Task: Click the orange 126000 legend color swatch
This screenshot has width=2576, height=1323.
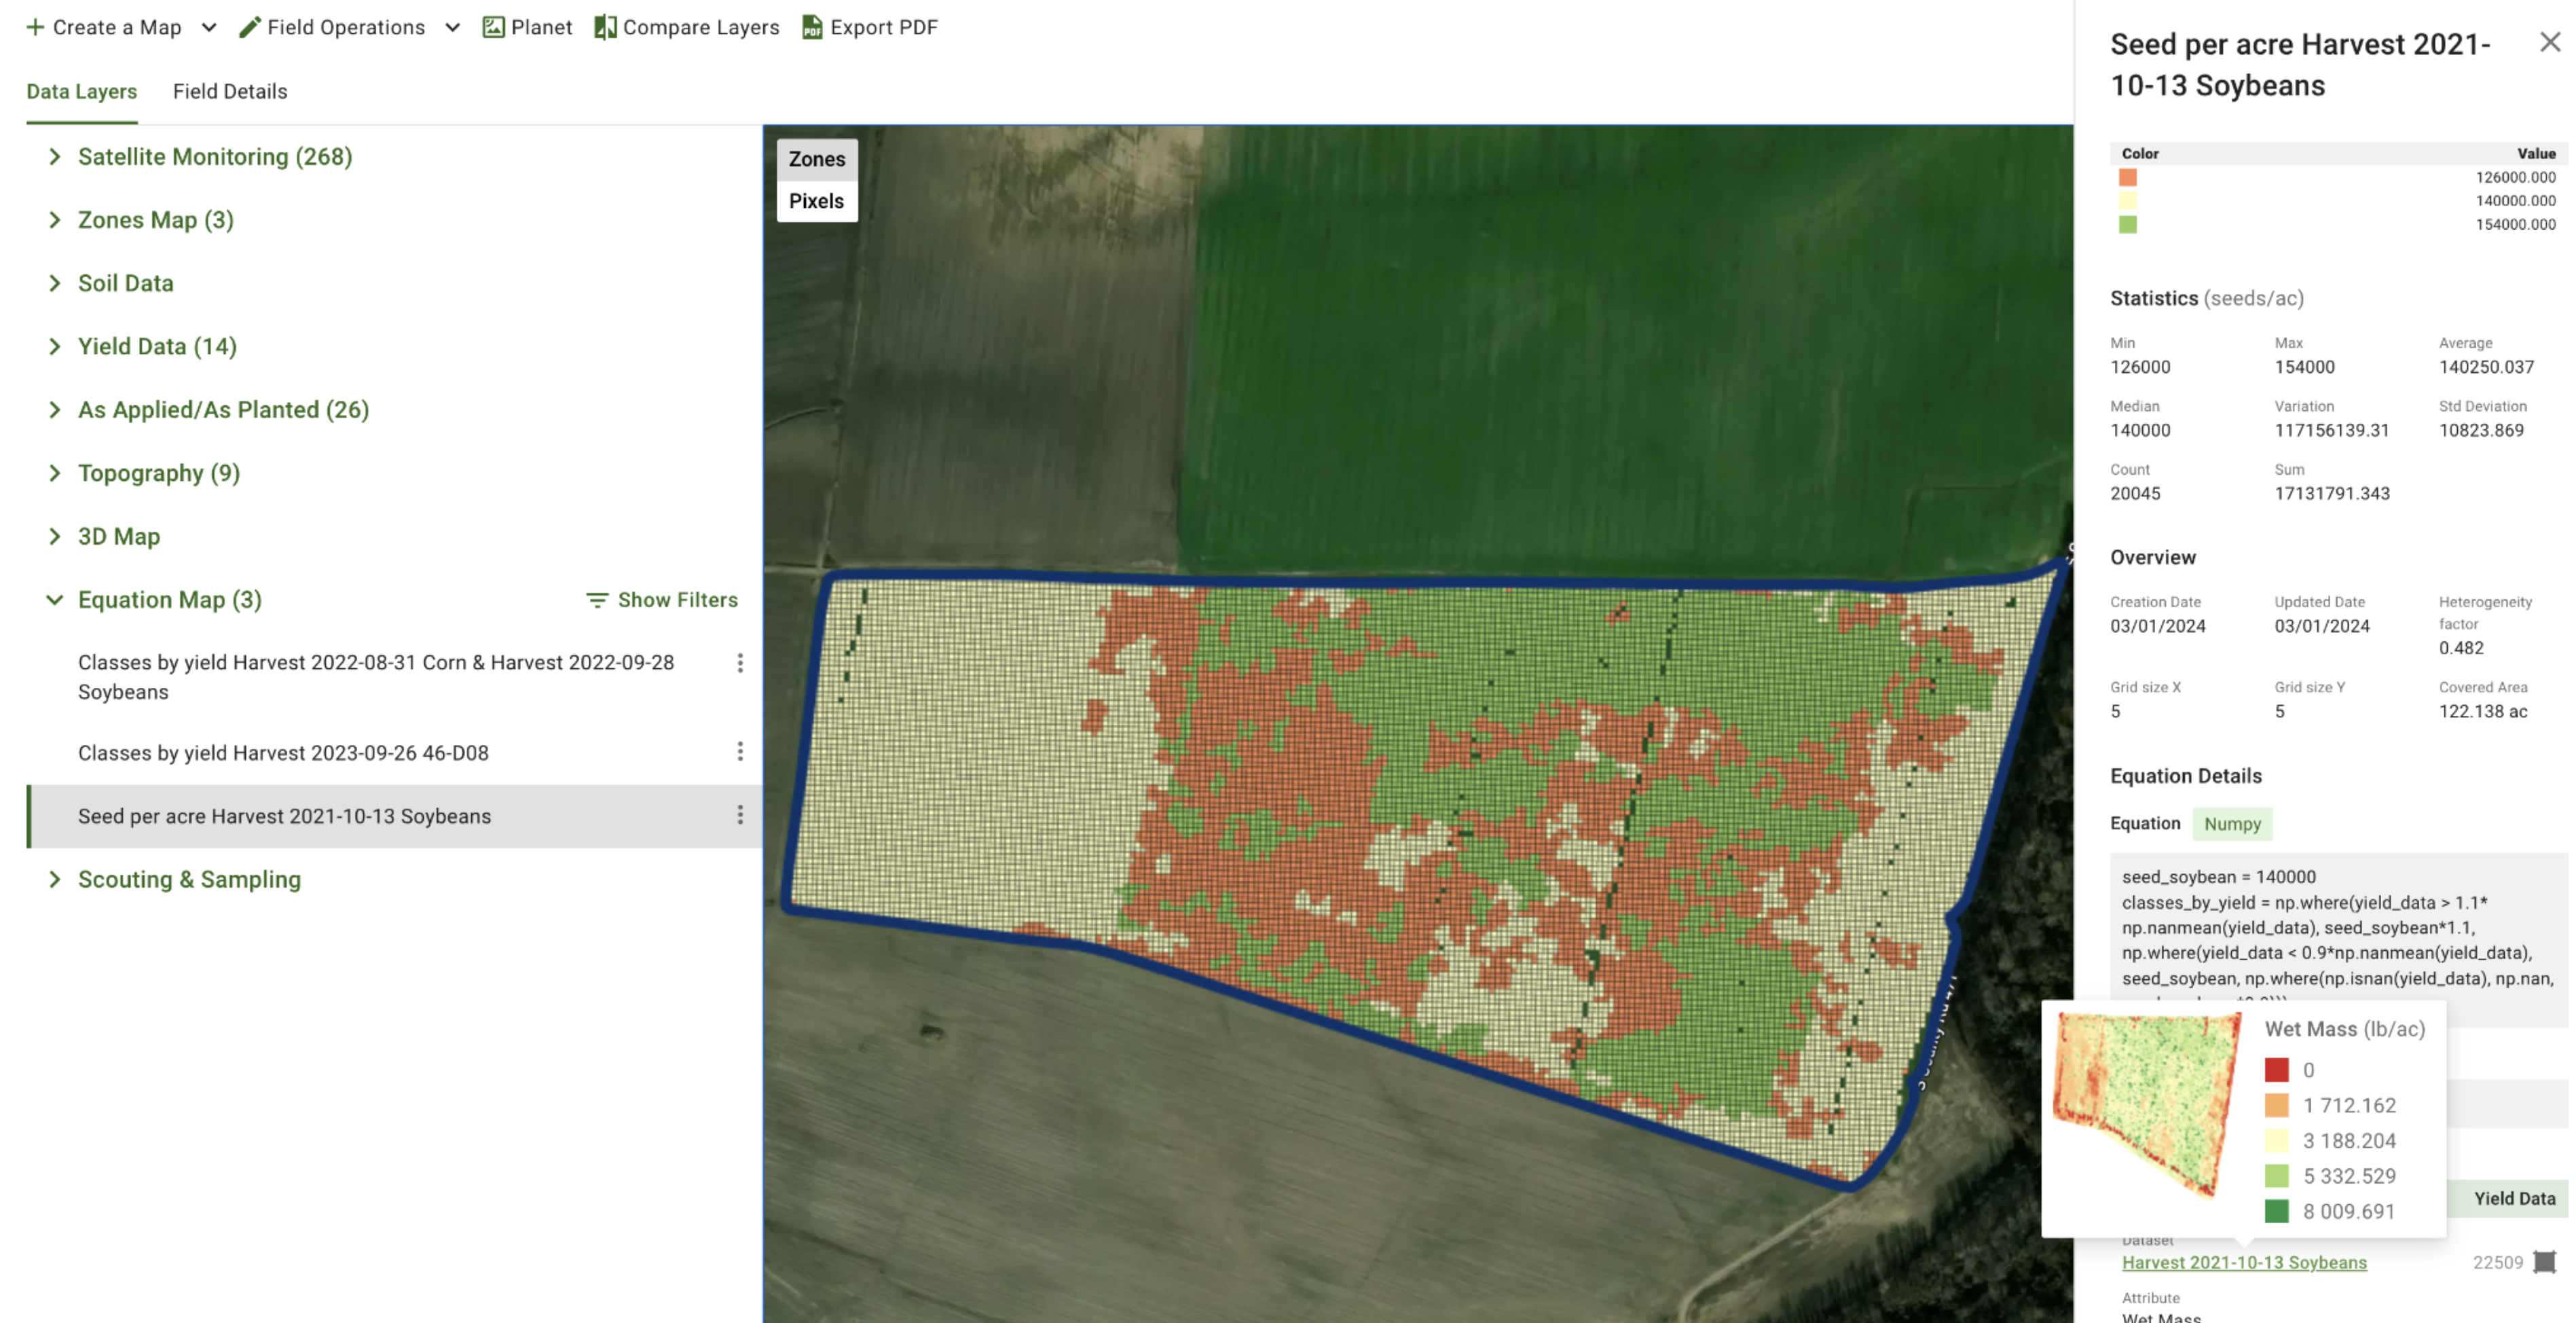Action: coord(2127,177)
